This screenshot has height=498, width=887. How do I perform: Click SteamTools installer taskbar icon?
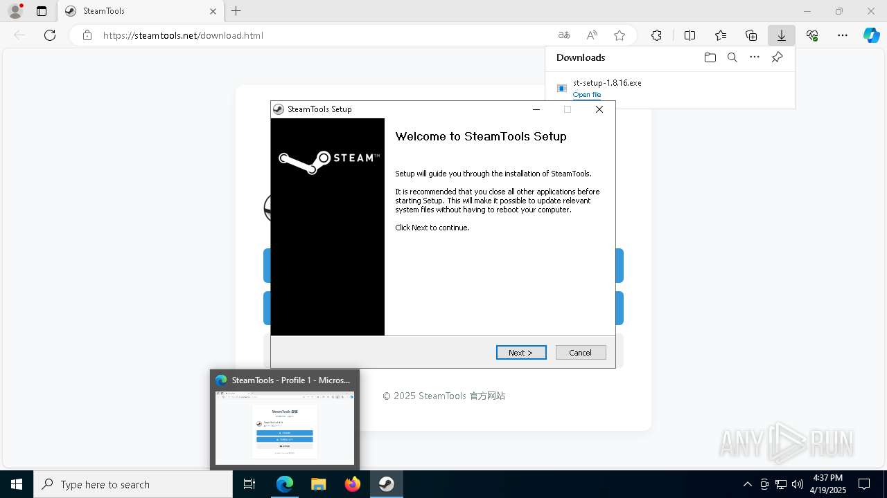tap(387, 484)
